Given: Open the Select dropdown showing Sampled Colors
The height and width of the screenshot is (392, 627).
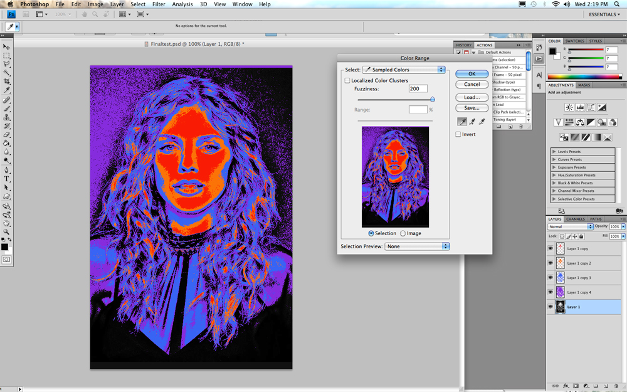Looking at the screenshot, I should coord(403,70).
